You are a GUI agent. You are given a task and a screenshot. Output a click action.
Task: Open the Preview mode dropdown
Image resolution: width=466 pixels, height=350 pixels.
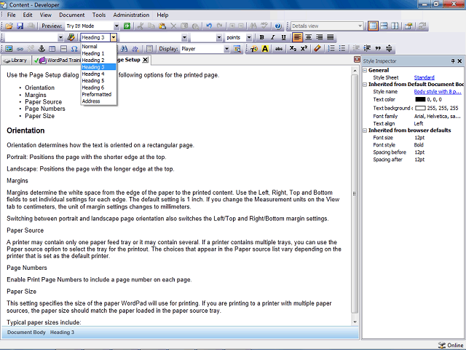116,26
